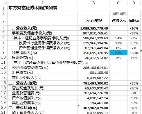The image size is (142, 114).
Task: Click the -7% cell in row 6
Action: pyautogui.click(x=134, y=38)
